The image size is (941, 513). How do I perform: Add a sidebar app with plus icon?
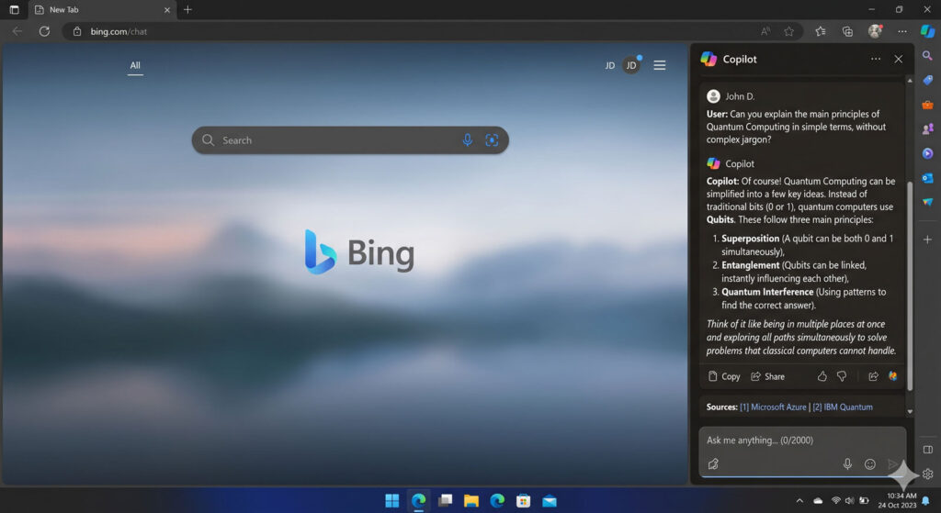tap(927, 240)
